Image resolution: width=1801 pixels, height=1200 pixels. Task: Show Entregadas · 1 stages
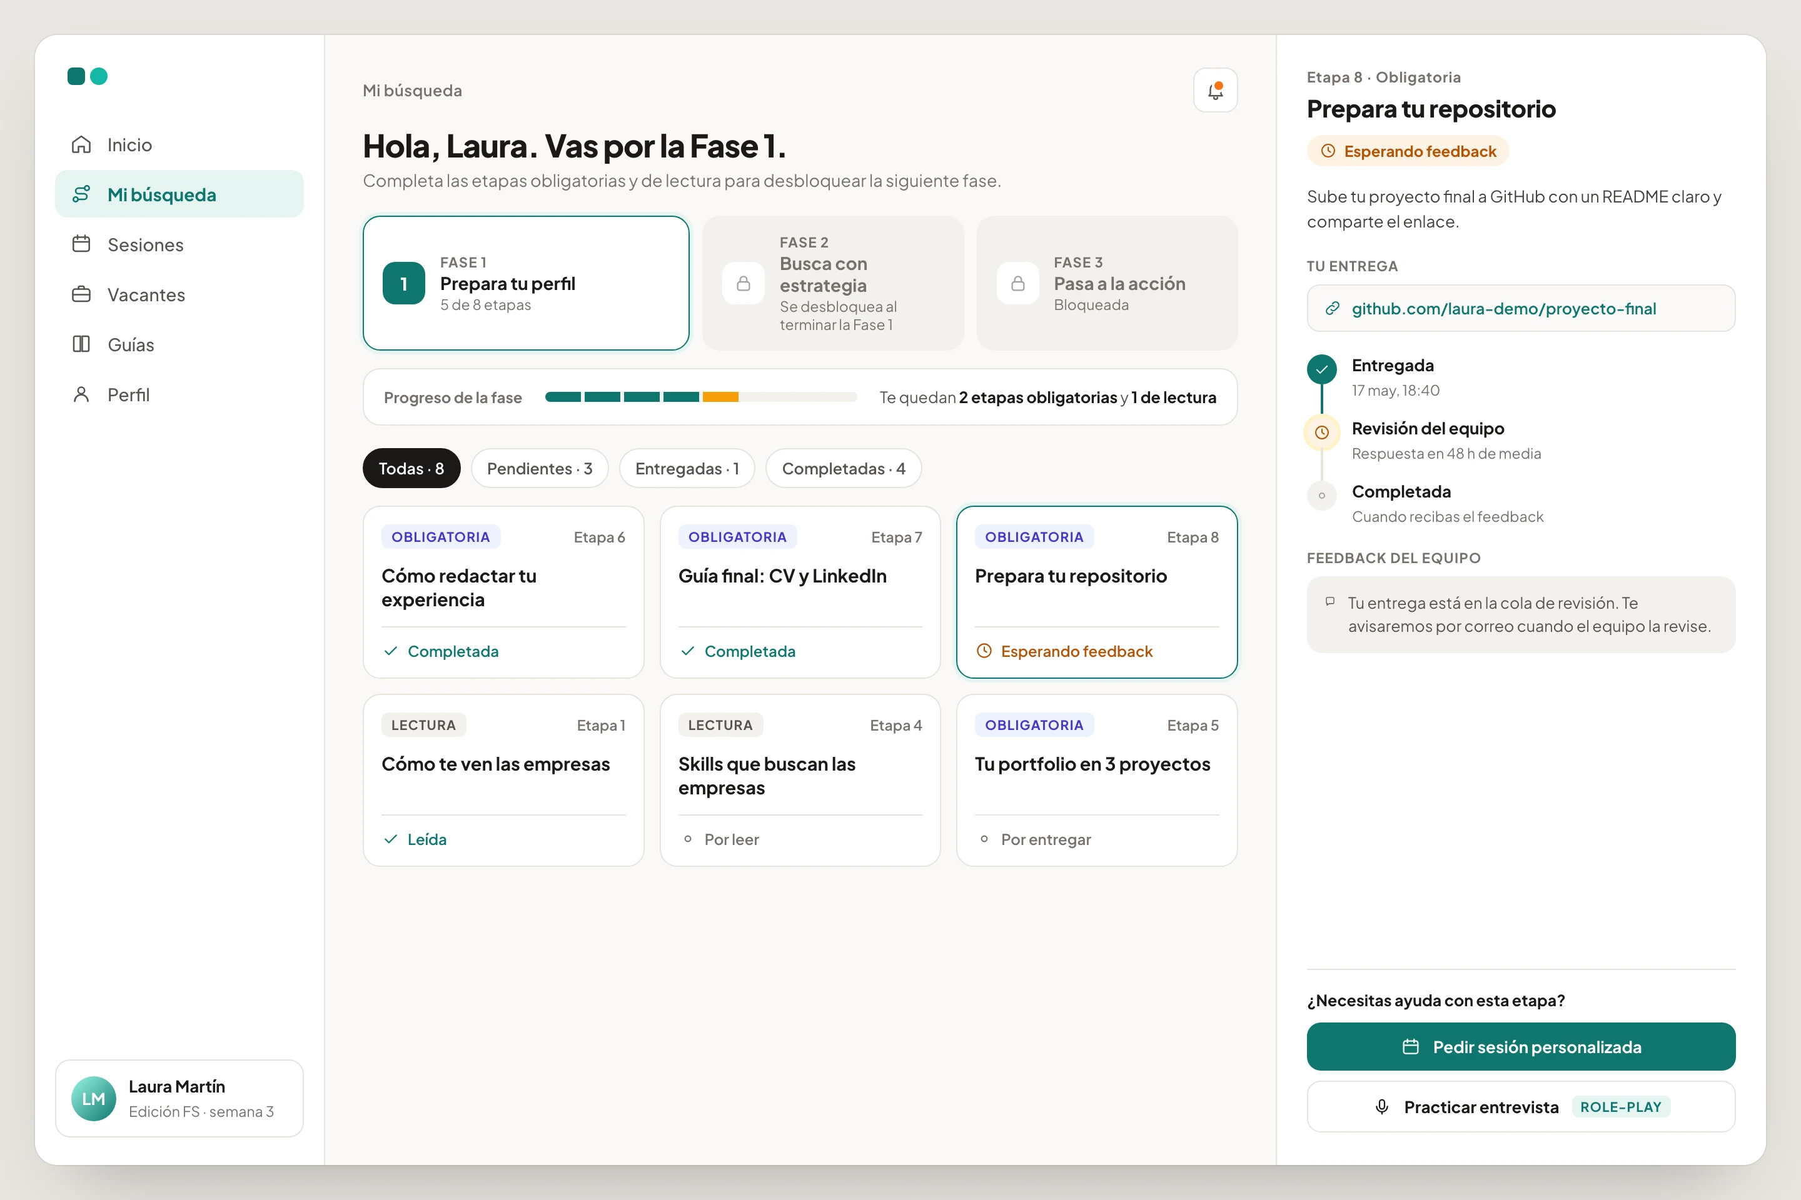tap(687, 468)
